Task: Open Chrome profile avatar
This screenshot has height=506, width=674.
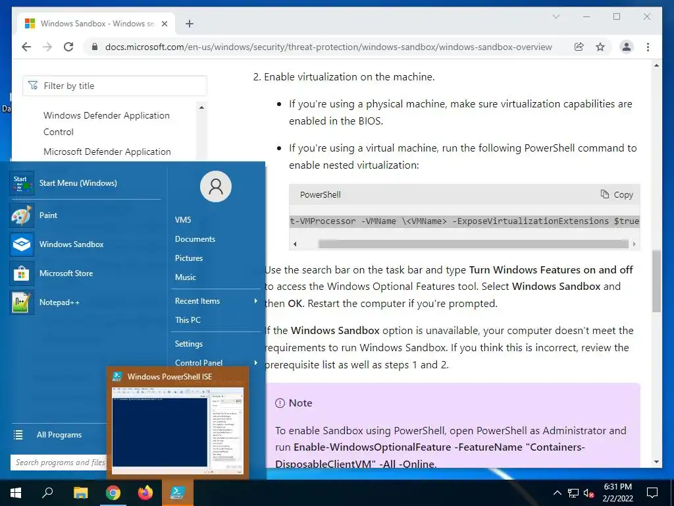Action: click(x=627, y=47)
